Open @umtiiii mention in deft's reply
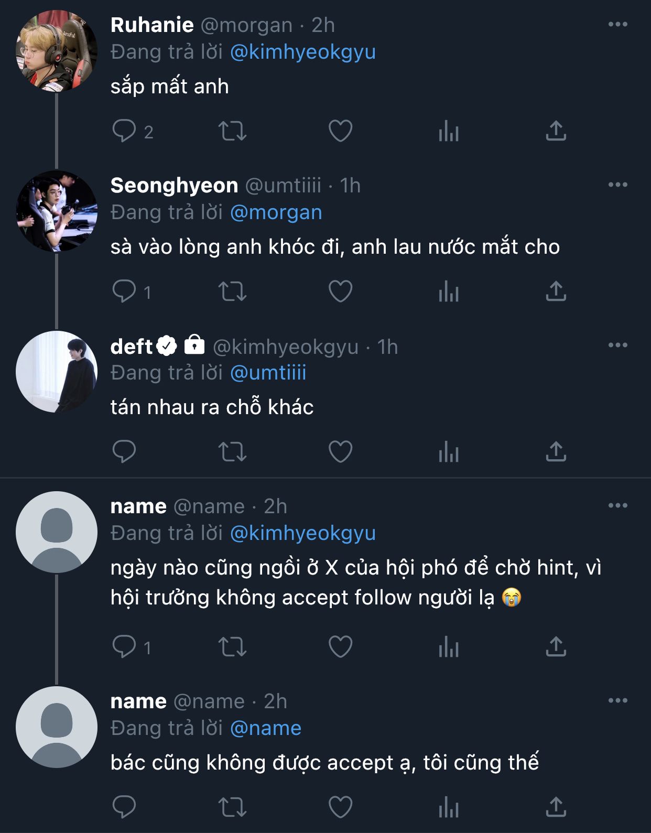 pos(268,373)
